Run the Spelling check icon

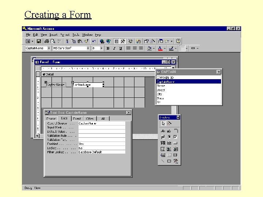coord(60,41)
